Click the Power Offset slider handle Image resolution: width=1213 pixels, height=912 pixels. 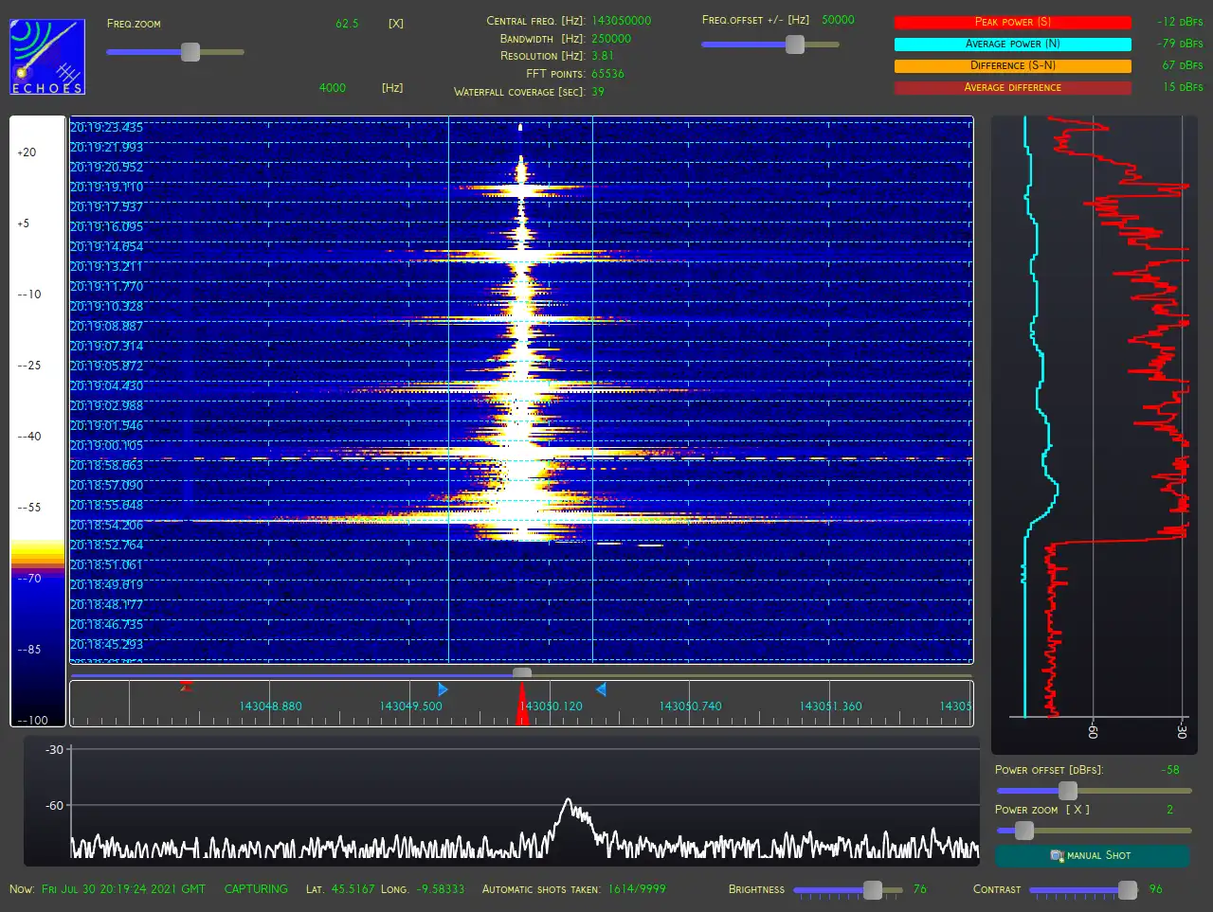[1068, 791]
